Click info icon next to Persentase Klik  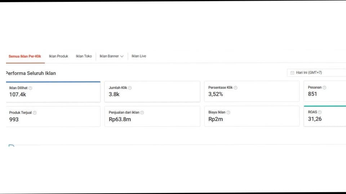235,88
